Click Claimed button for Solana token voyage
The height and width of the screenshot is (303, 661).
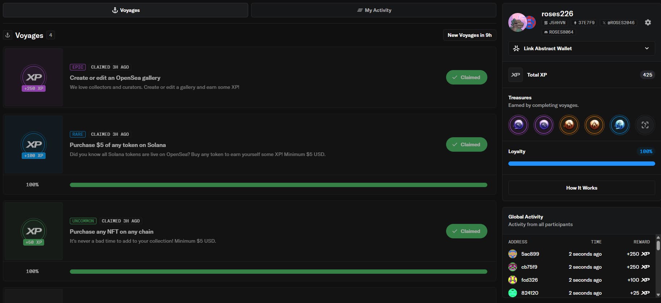(466, 144)
